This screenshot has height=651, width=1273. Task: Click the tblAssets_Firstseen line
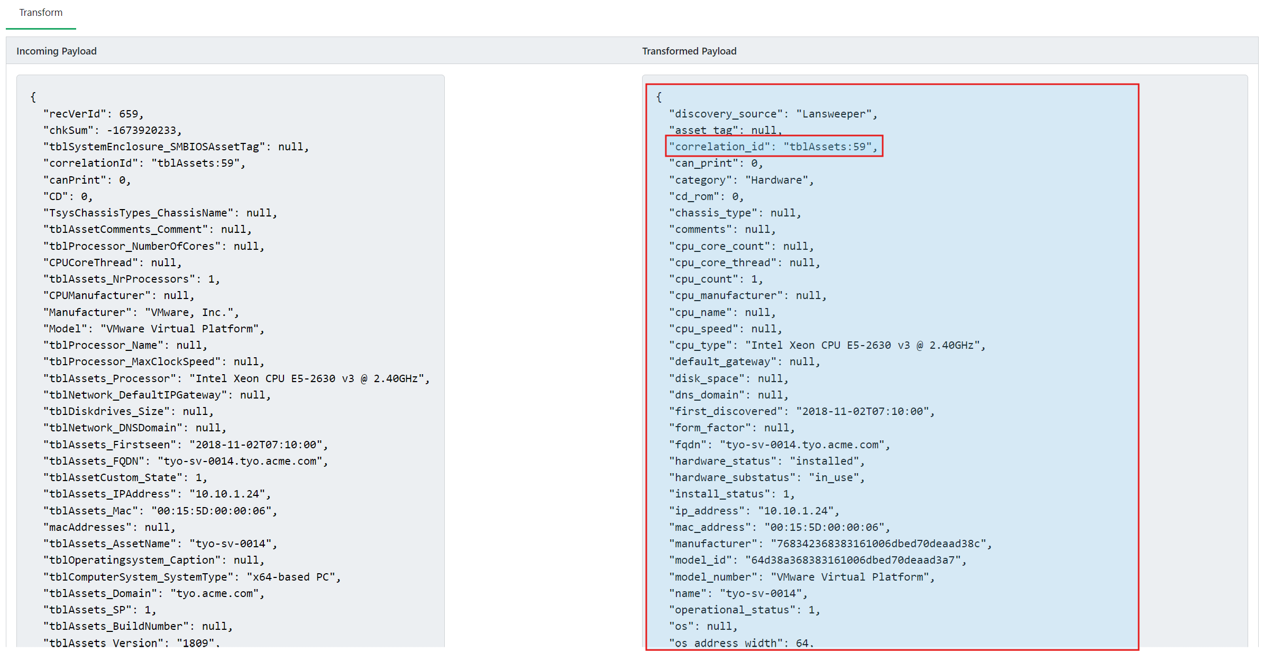click(x=186, y=445)
